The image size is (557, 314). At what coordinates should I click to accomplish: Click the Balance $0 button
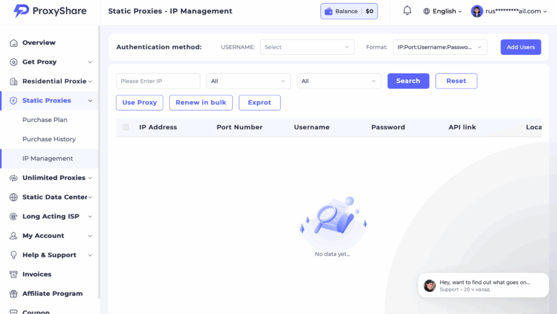(349, 11)
